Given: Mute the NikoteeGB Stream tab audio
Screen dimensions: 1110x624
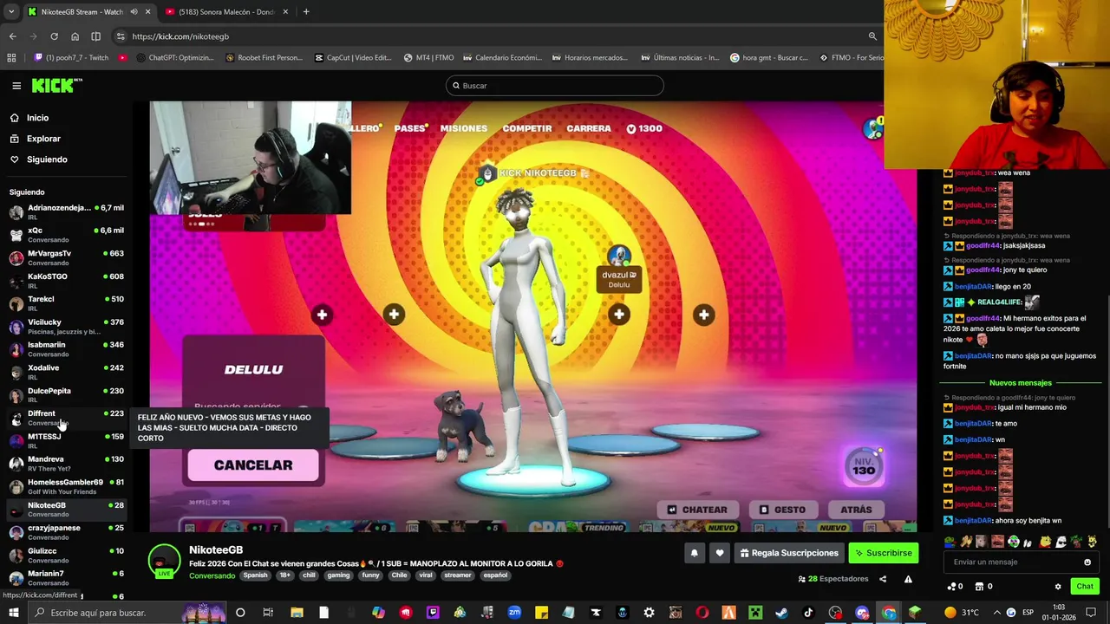Looking at the screenshot, I should point(134,12).
